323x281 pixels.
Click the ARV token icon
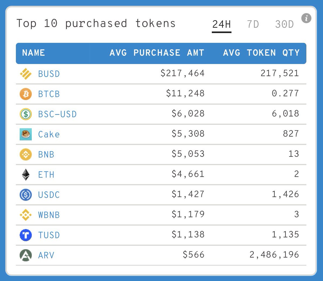point(26,255)
